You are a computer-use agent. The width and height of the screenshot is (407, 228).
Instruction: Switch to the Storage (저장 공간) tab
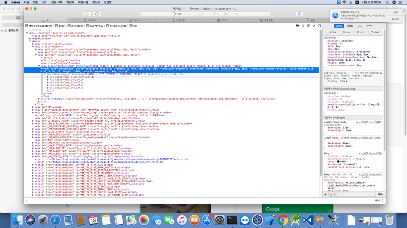click(266, 20)
